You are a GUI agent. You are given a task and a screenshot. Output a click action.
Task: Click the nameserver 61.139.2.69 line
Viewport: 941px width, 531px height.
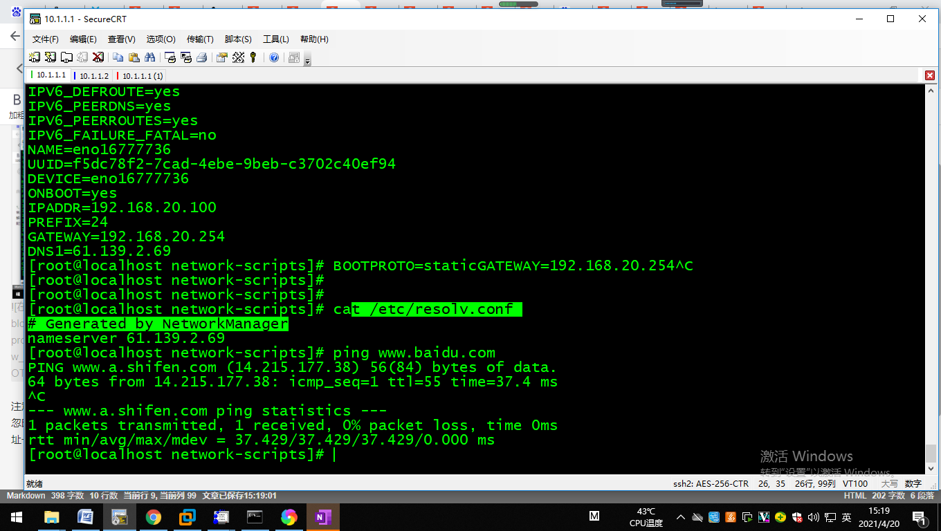126,338
